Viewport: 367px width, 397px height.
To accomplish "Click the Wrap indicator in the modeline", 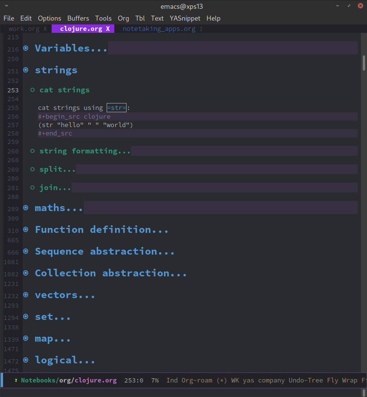I will point(349,380).
